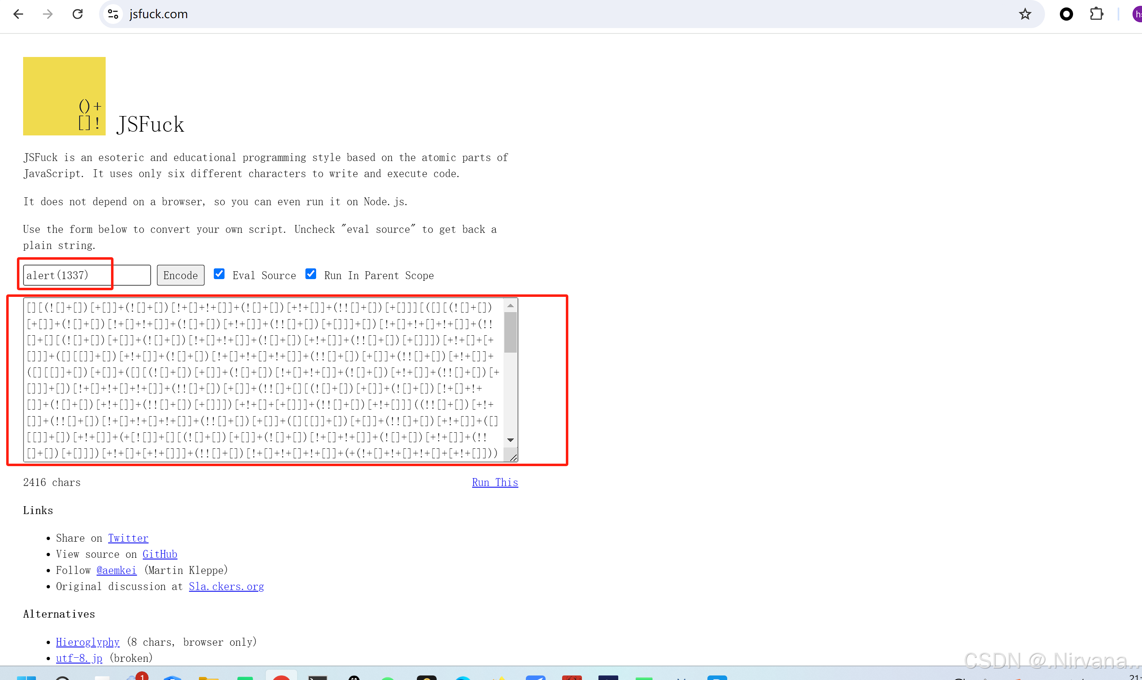Open the Sla.ckers.org discussion link
This screenshot has width=1142, height=680.
(226, 587)
